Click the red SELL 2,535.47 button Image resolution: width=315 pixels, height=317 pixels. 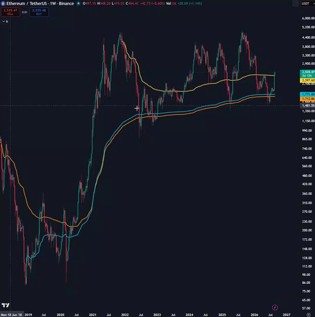10,12
